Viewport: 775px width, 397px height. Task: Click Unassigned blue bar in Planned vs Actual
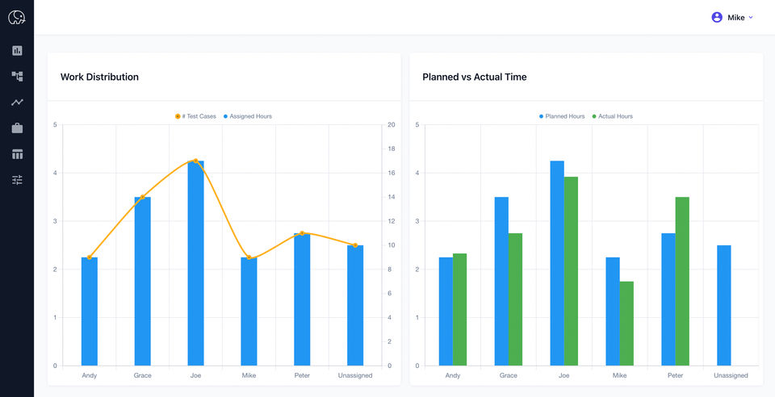[x=724, y=306]
